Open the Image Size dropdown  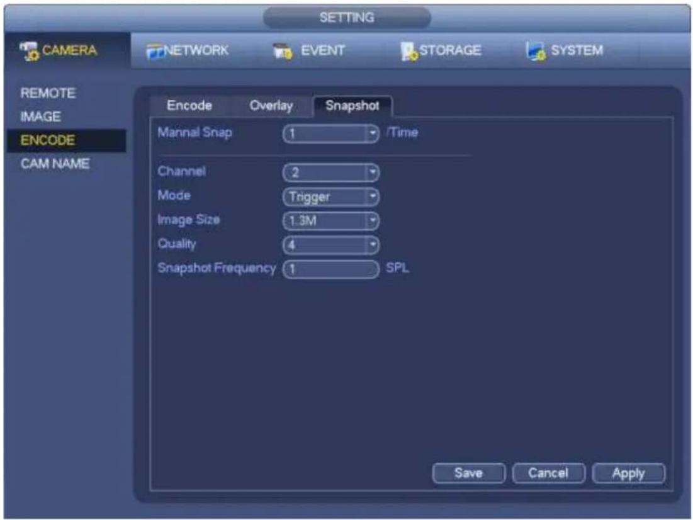pos(331,220)
